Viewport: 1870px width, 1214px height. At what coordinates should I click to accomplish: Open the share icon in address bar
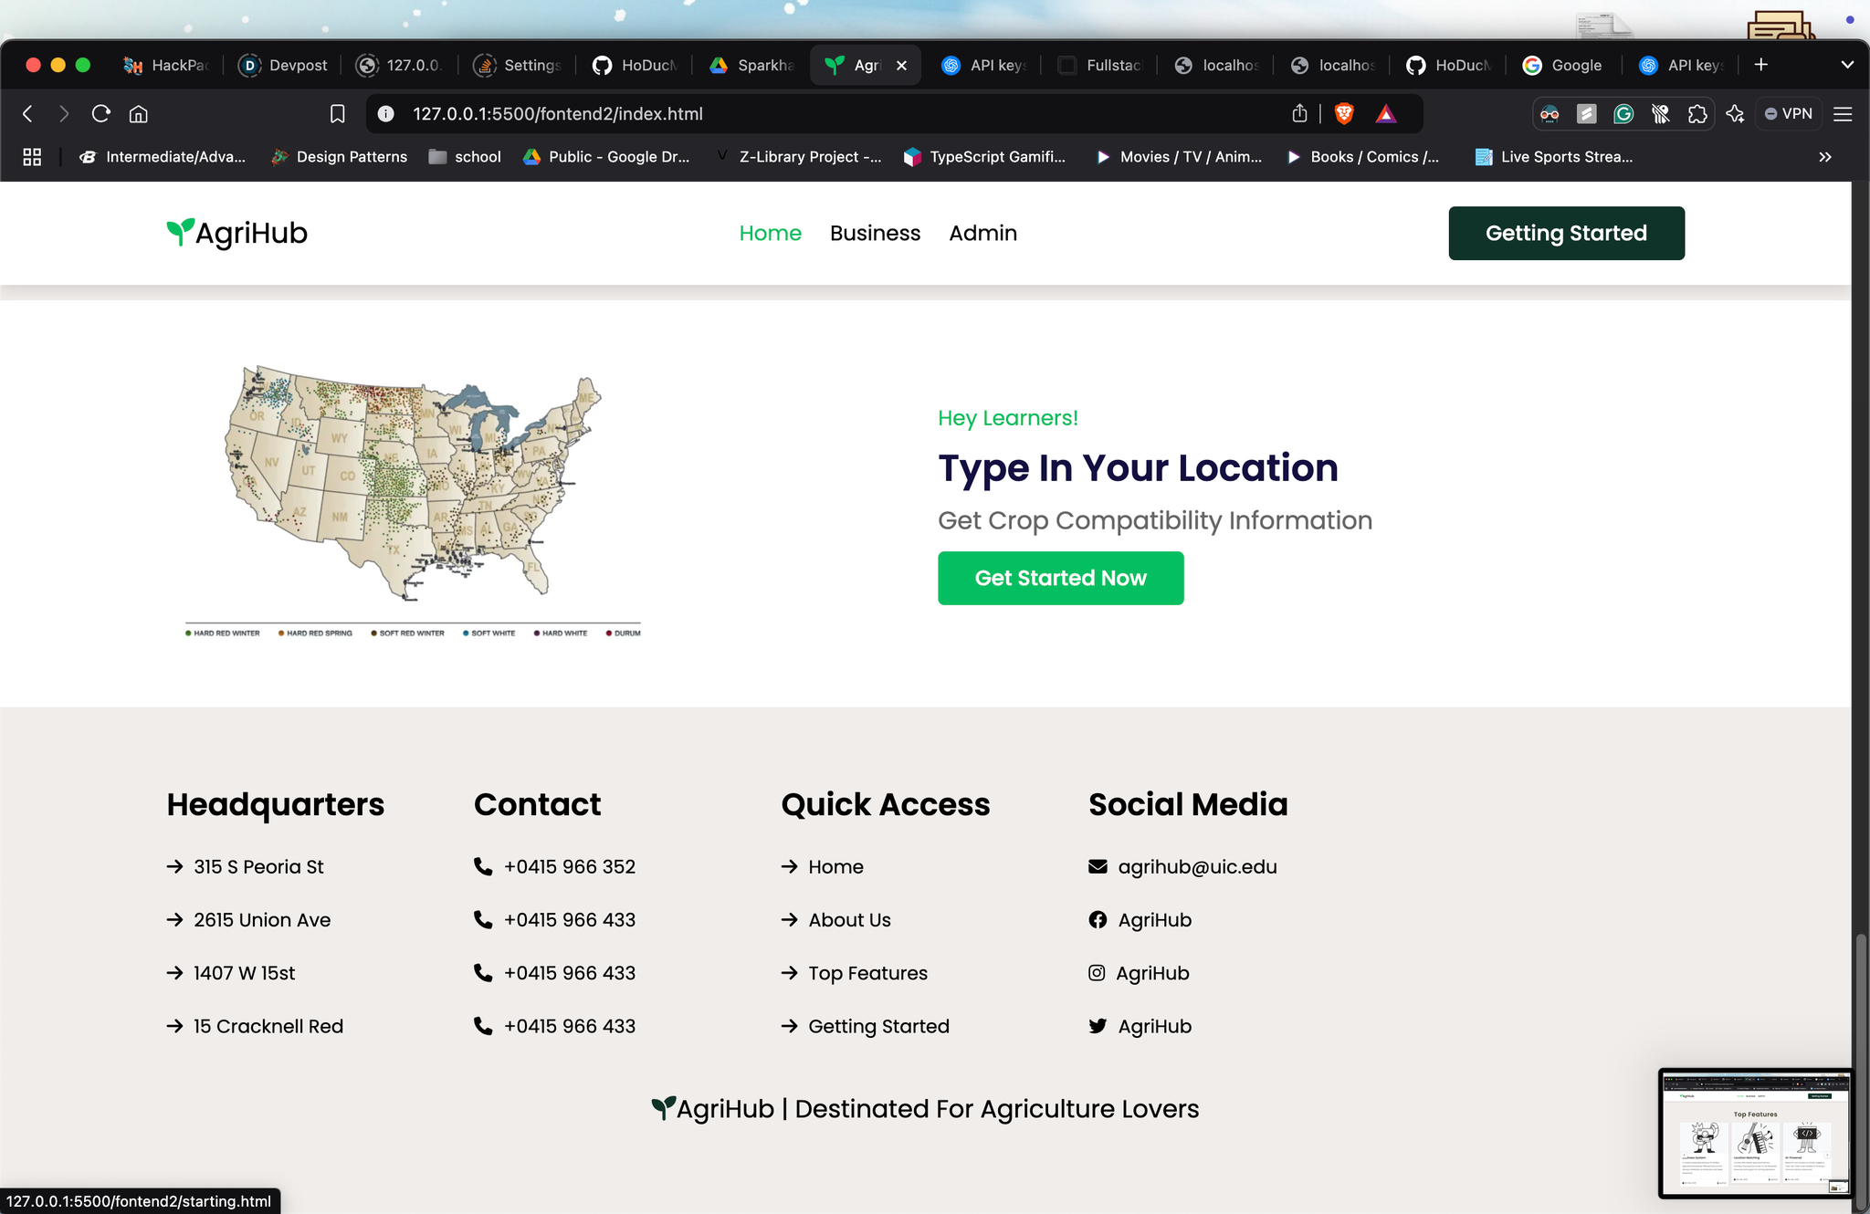tap(1299, 113)
